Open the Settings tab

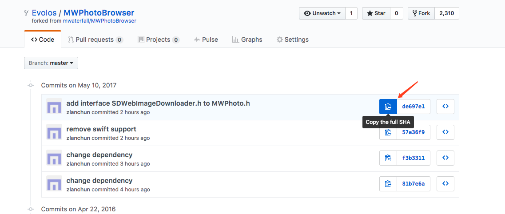293,40
